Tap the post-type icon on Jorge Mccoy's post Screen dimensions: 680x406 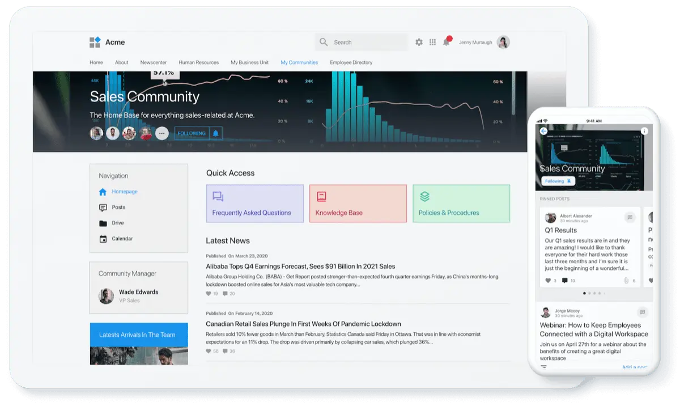click(x=642, y=312)
